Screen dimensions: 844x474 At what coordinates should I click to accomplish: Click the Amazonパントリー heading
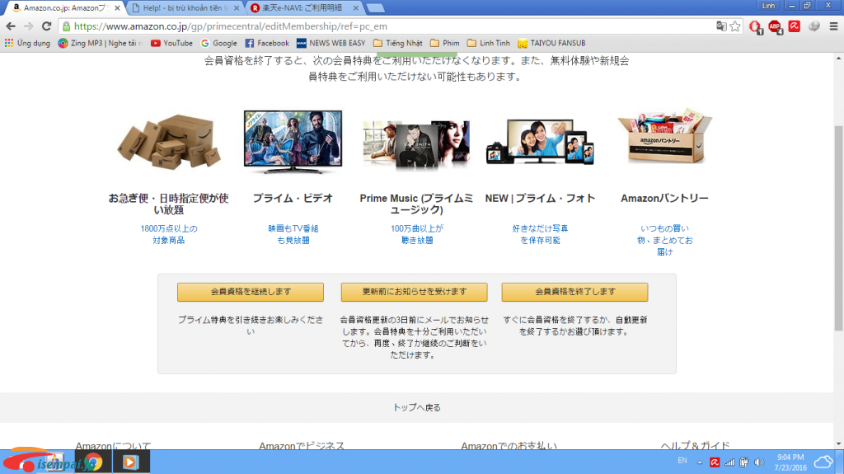tap(665, 198)
